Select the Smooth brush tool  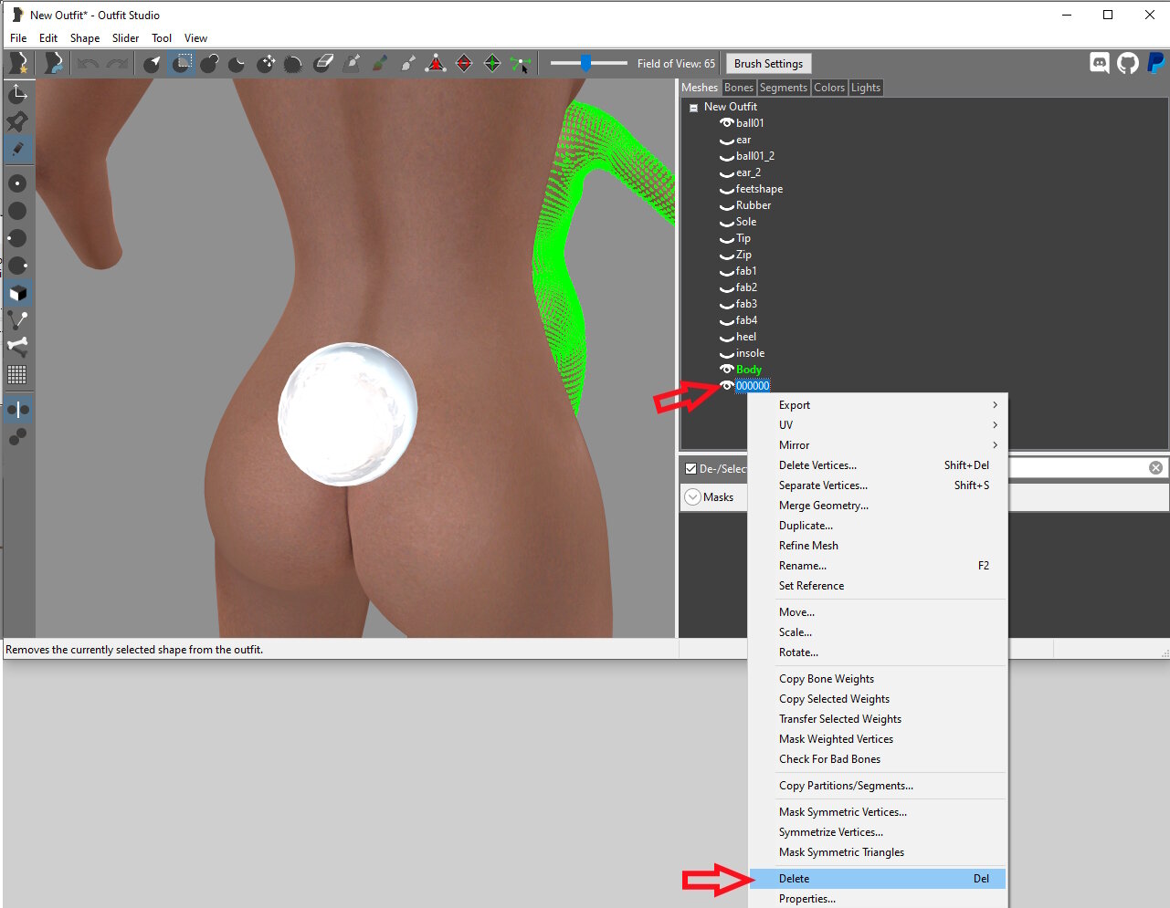tap(293, 63)
